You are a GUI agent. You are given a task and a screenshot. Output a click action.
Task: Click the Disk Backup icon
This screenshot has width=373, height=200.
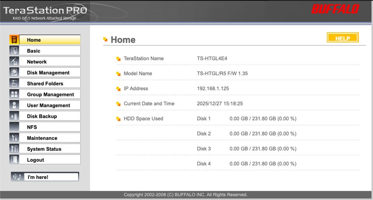[x=14, y=116]
